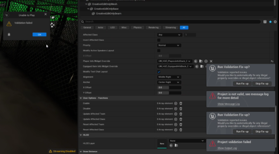Delete all Enable array elements
This screenshot has width=279, height=154.
(181, 103)
